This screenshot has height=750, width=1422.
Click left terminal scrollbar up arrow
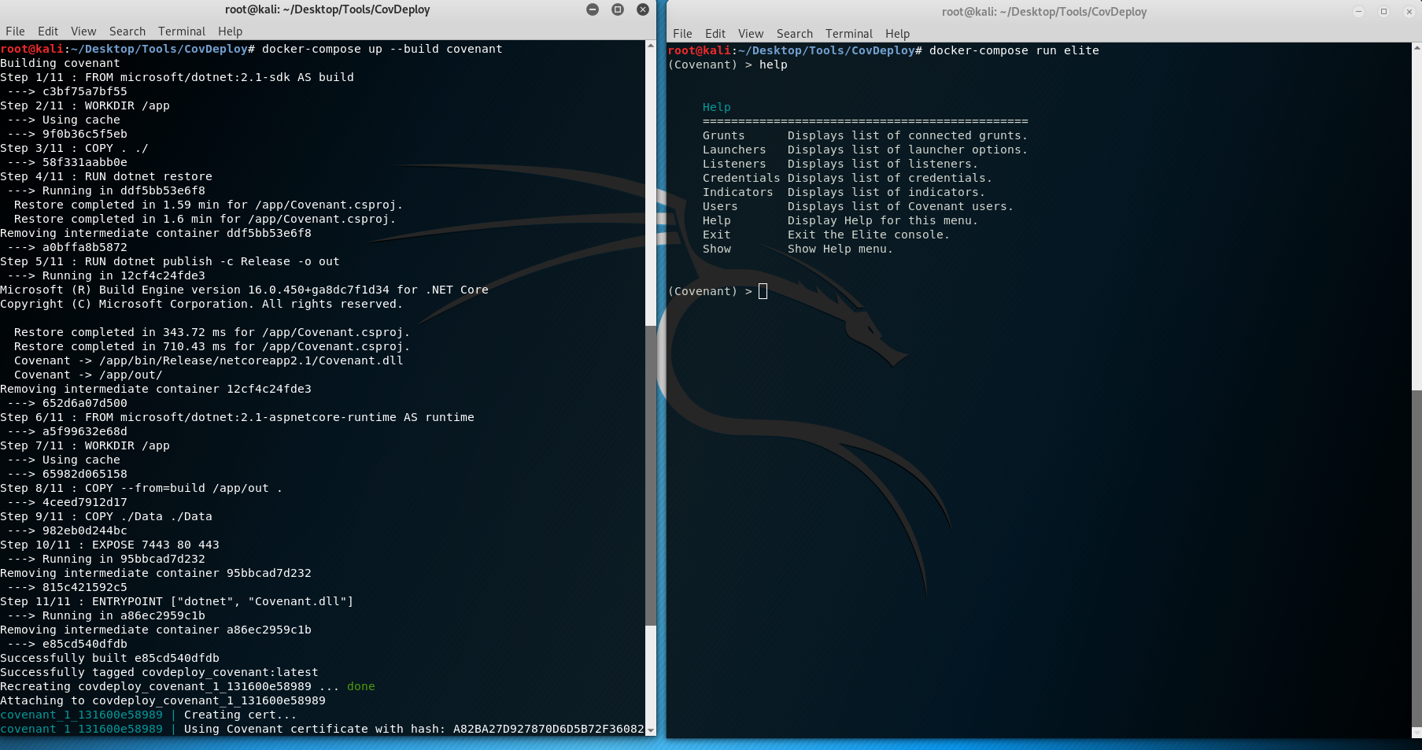(x=651, y=46)
